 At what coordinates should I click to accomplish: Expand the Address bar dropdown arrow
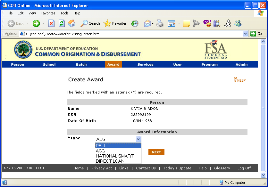(246, 34)
